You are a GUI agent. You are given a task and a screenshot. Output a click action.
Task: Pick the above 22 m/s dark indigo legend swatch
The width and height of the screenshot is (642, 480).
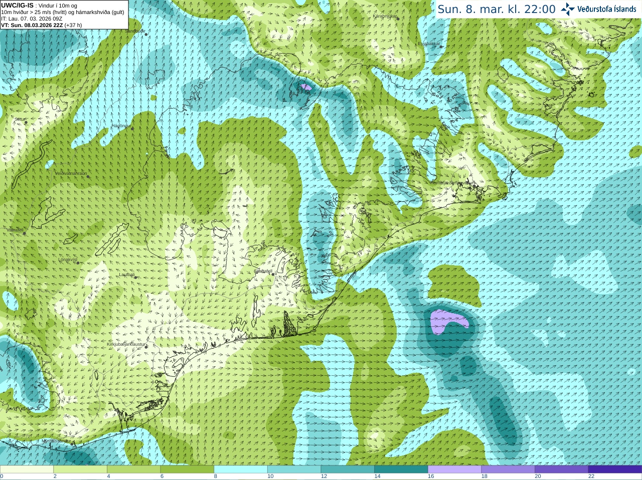615,469
